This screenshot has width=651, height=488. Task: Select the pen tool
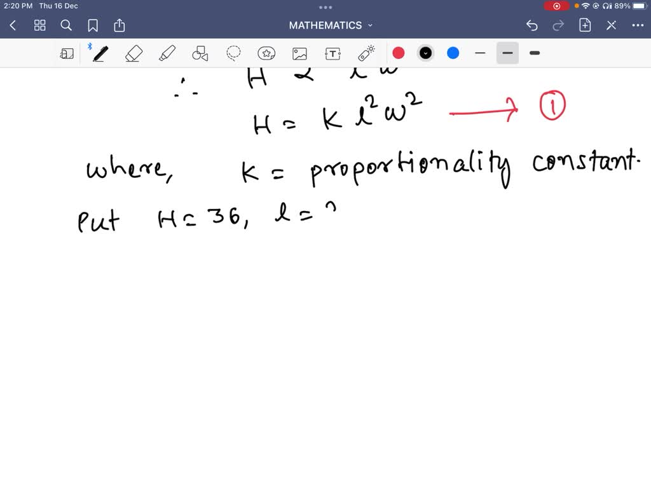pos(100,53)
